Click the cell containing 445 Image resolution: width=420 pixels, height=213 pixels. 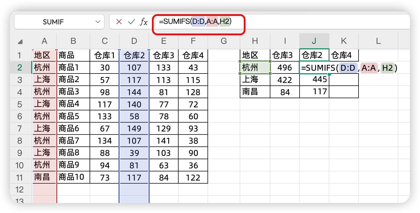click(314, 80)
